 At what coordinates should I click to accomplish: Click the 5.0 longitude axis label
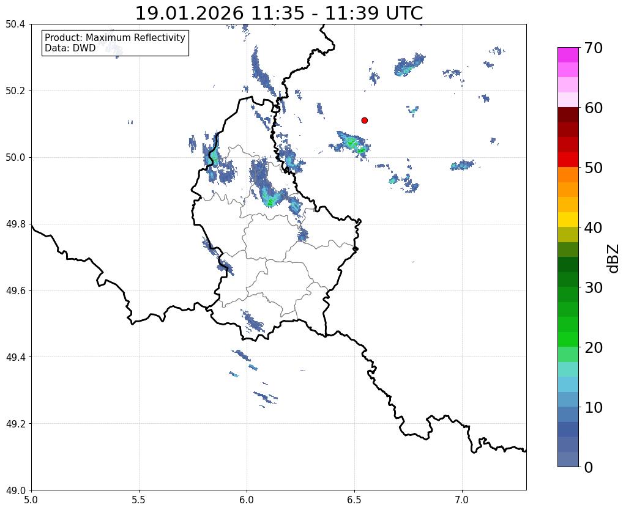coord(31,500)
